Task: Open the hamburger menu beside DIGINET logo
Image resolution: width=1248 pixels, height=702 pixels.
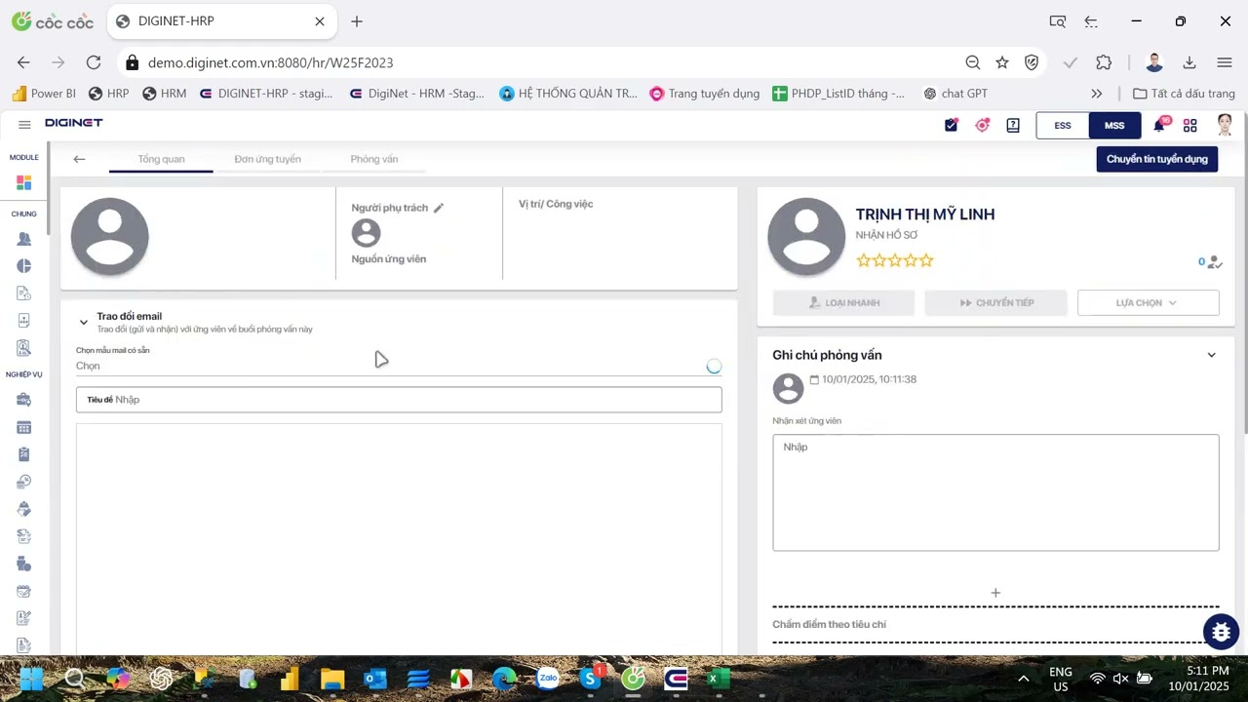Action: (24, 125)
